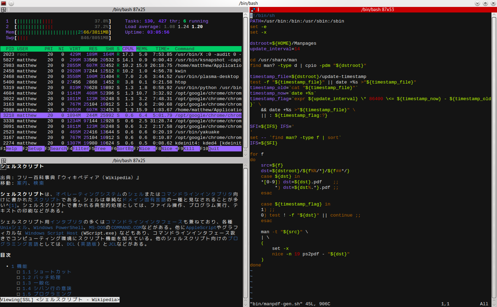The width and height of the screenshot is (497, 307).
Task: Click F8 Nice + in htop footer
Action: click(167, 149)
